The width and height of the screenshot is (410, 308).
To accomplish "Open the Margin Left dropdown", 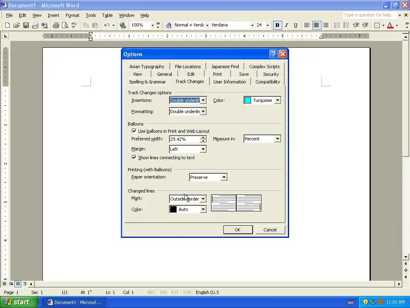I will [x=203, y=149].
